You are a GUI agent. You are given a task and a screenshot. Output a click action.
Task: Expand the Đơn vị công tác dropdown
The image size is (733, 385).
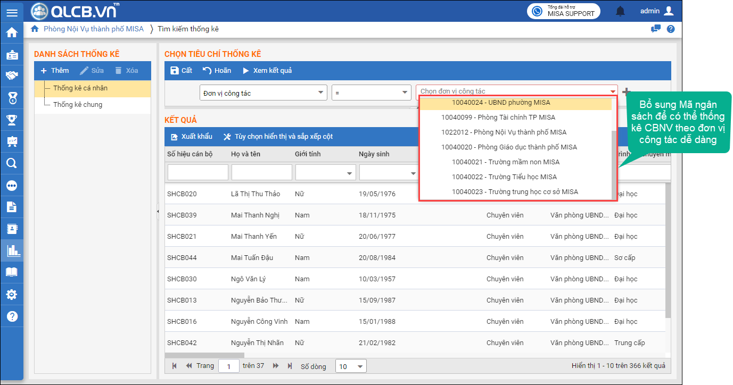coord(263,93)
